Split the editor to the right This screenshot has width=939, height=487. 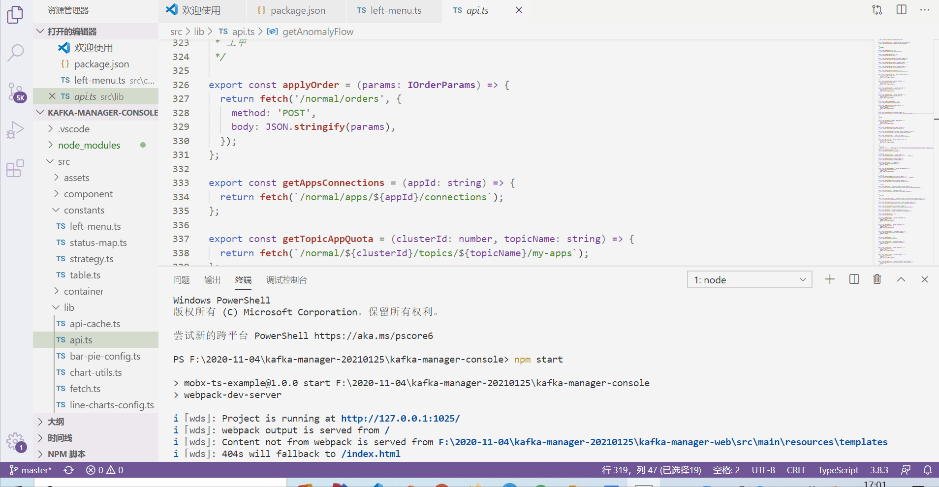[901, 10]
